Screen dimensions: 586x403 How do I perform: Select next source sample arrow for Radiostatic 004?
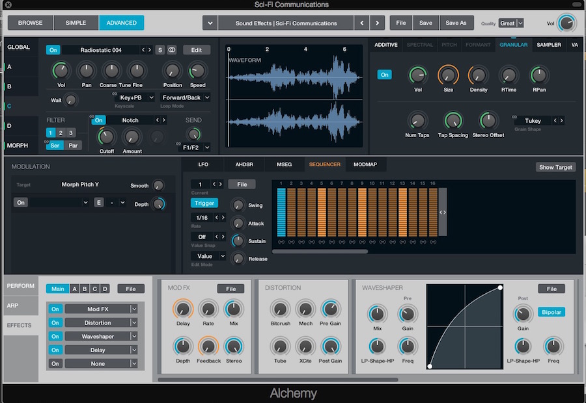(x=150, y=50)
